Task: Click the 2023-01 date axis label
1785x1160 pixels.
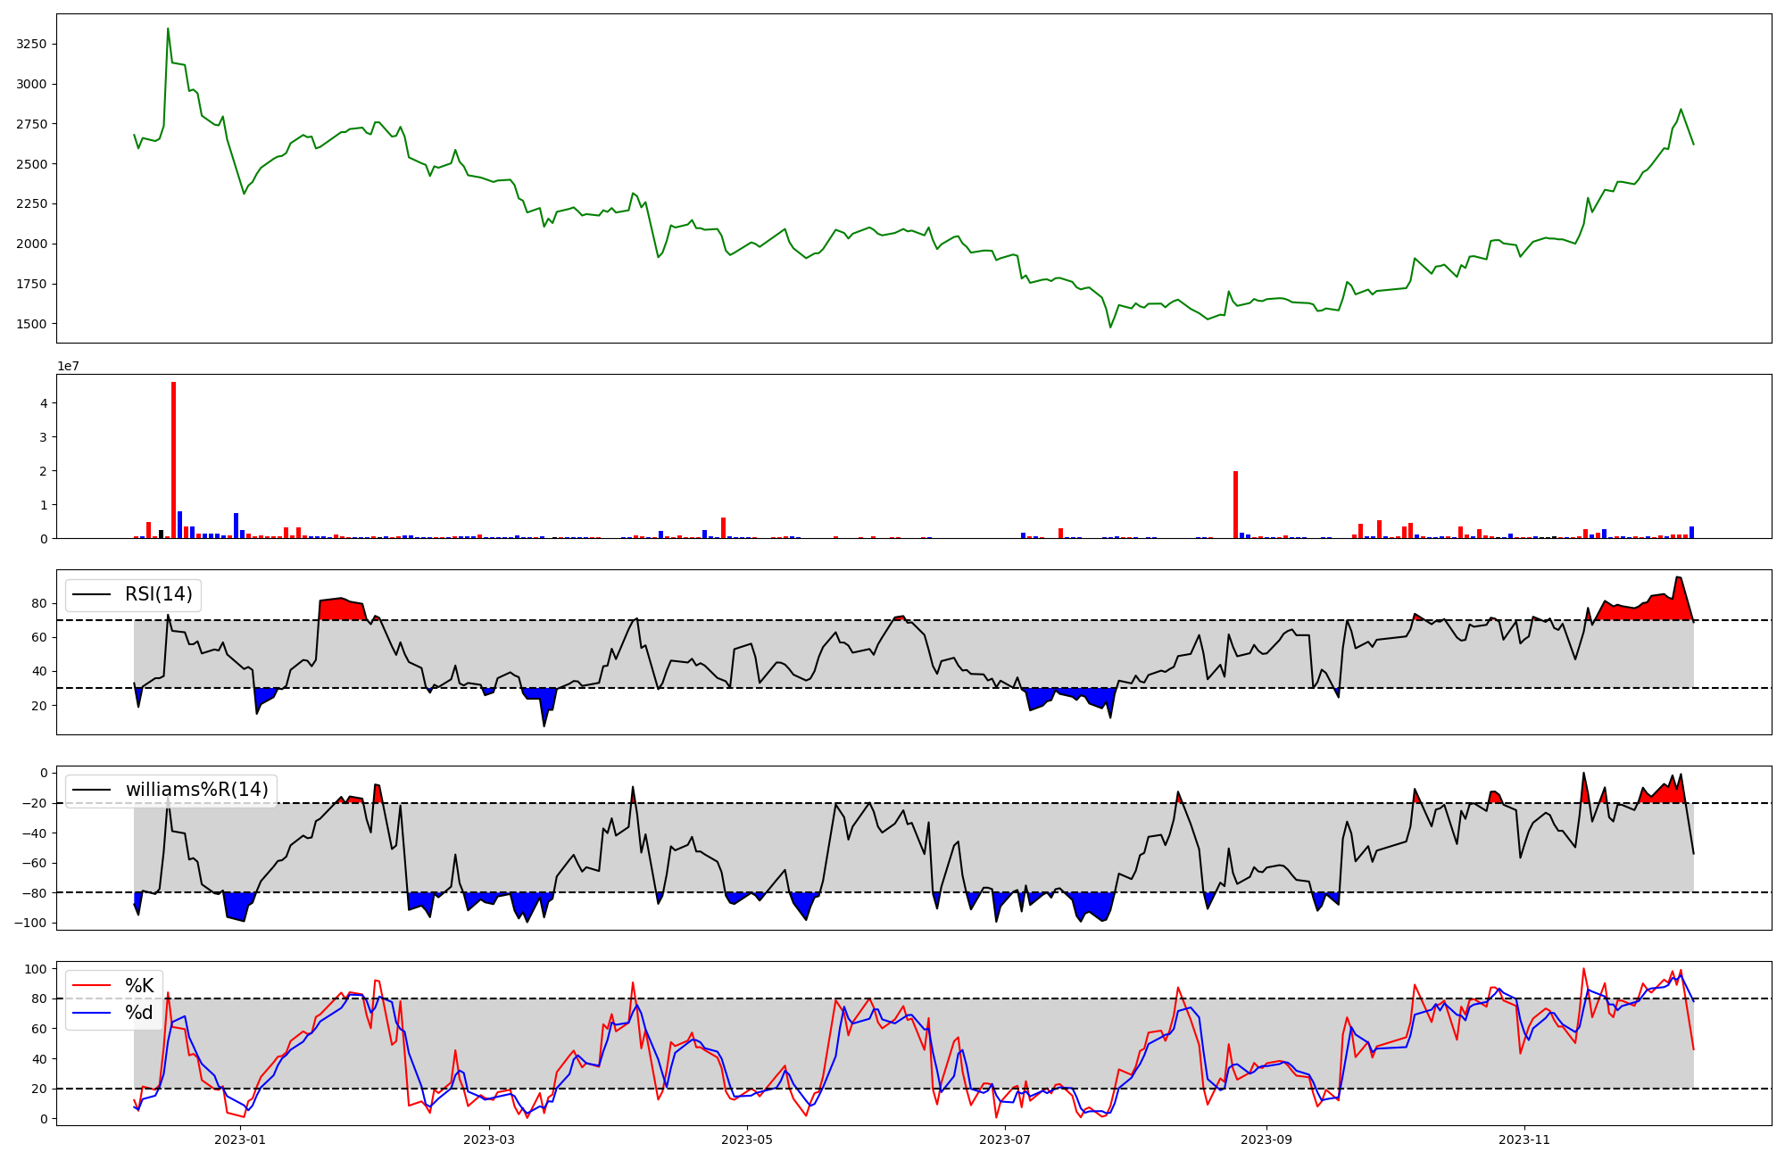Action: [240, 1139]
